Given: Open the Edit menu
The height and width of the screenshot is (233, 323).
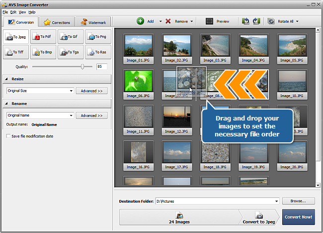Looking at the screenshot, I should (13, 12).
